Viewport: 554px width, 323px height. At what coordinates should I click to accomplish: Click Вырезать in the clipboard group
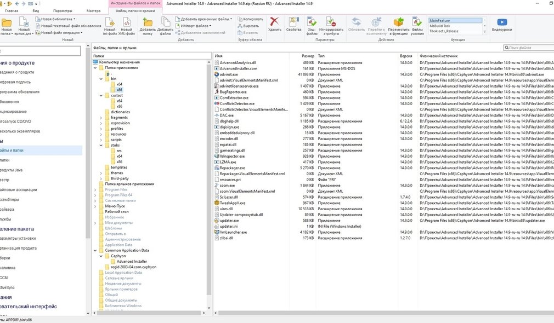tap(248, 26)
